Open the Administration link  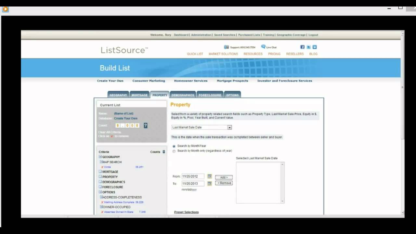tap(201, 35)
